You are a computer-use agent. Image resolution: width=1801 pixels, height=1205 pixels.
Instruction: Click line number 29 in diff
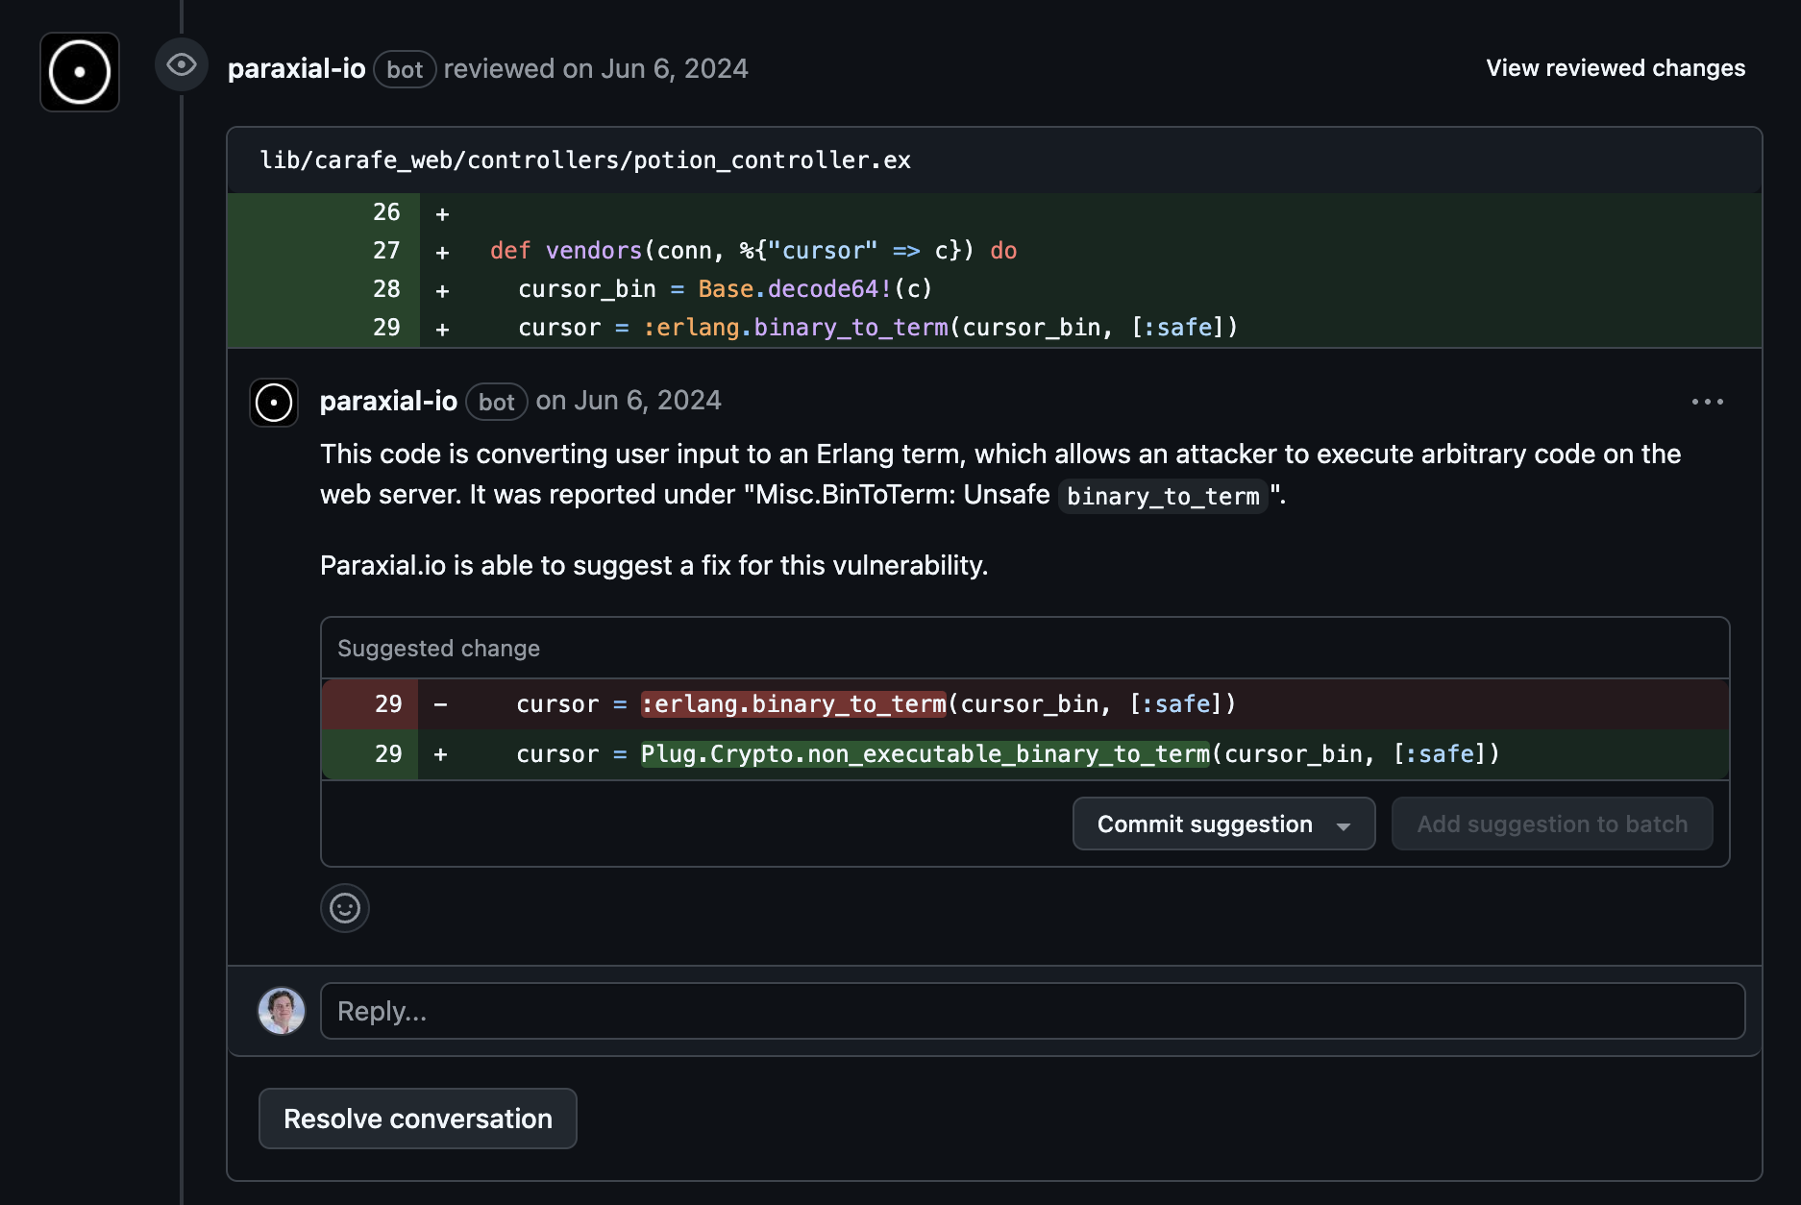pyautogui.click(x=386, y=328)
